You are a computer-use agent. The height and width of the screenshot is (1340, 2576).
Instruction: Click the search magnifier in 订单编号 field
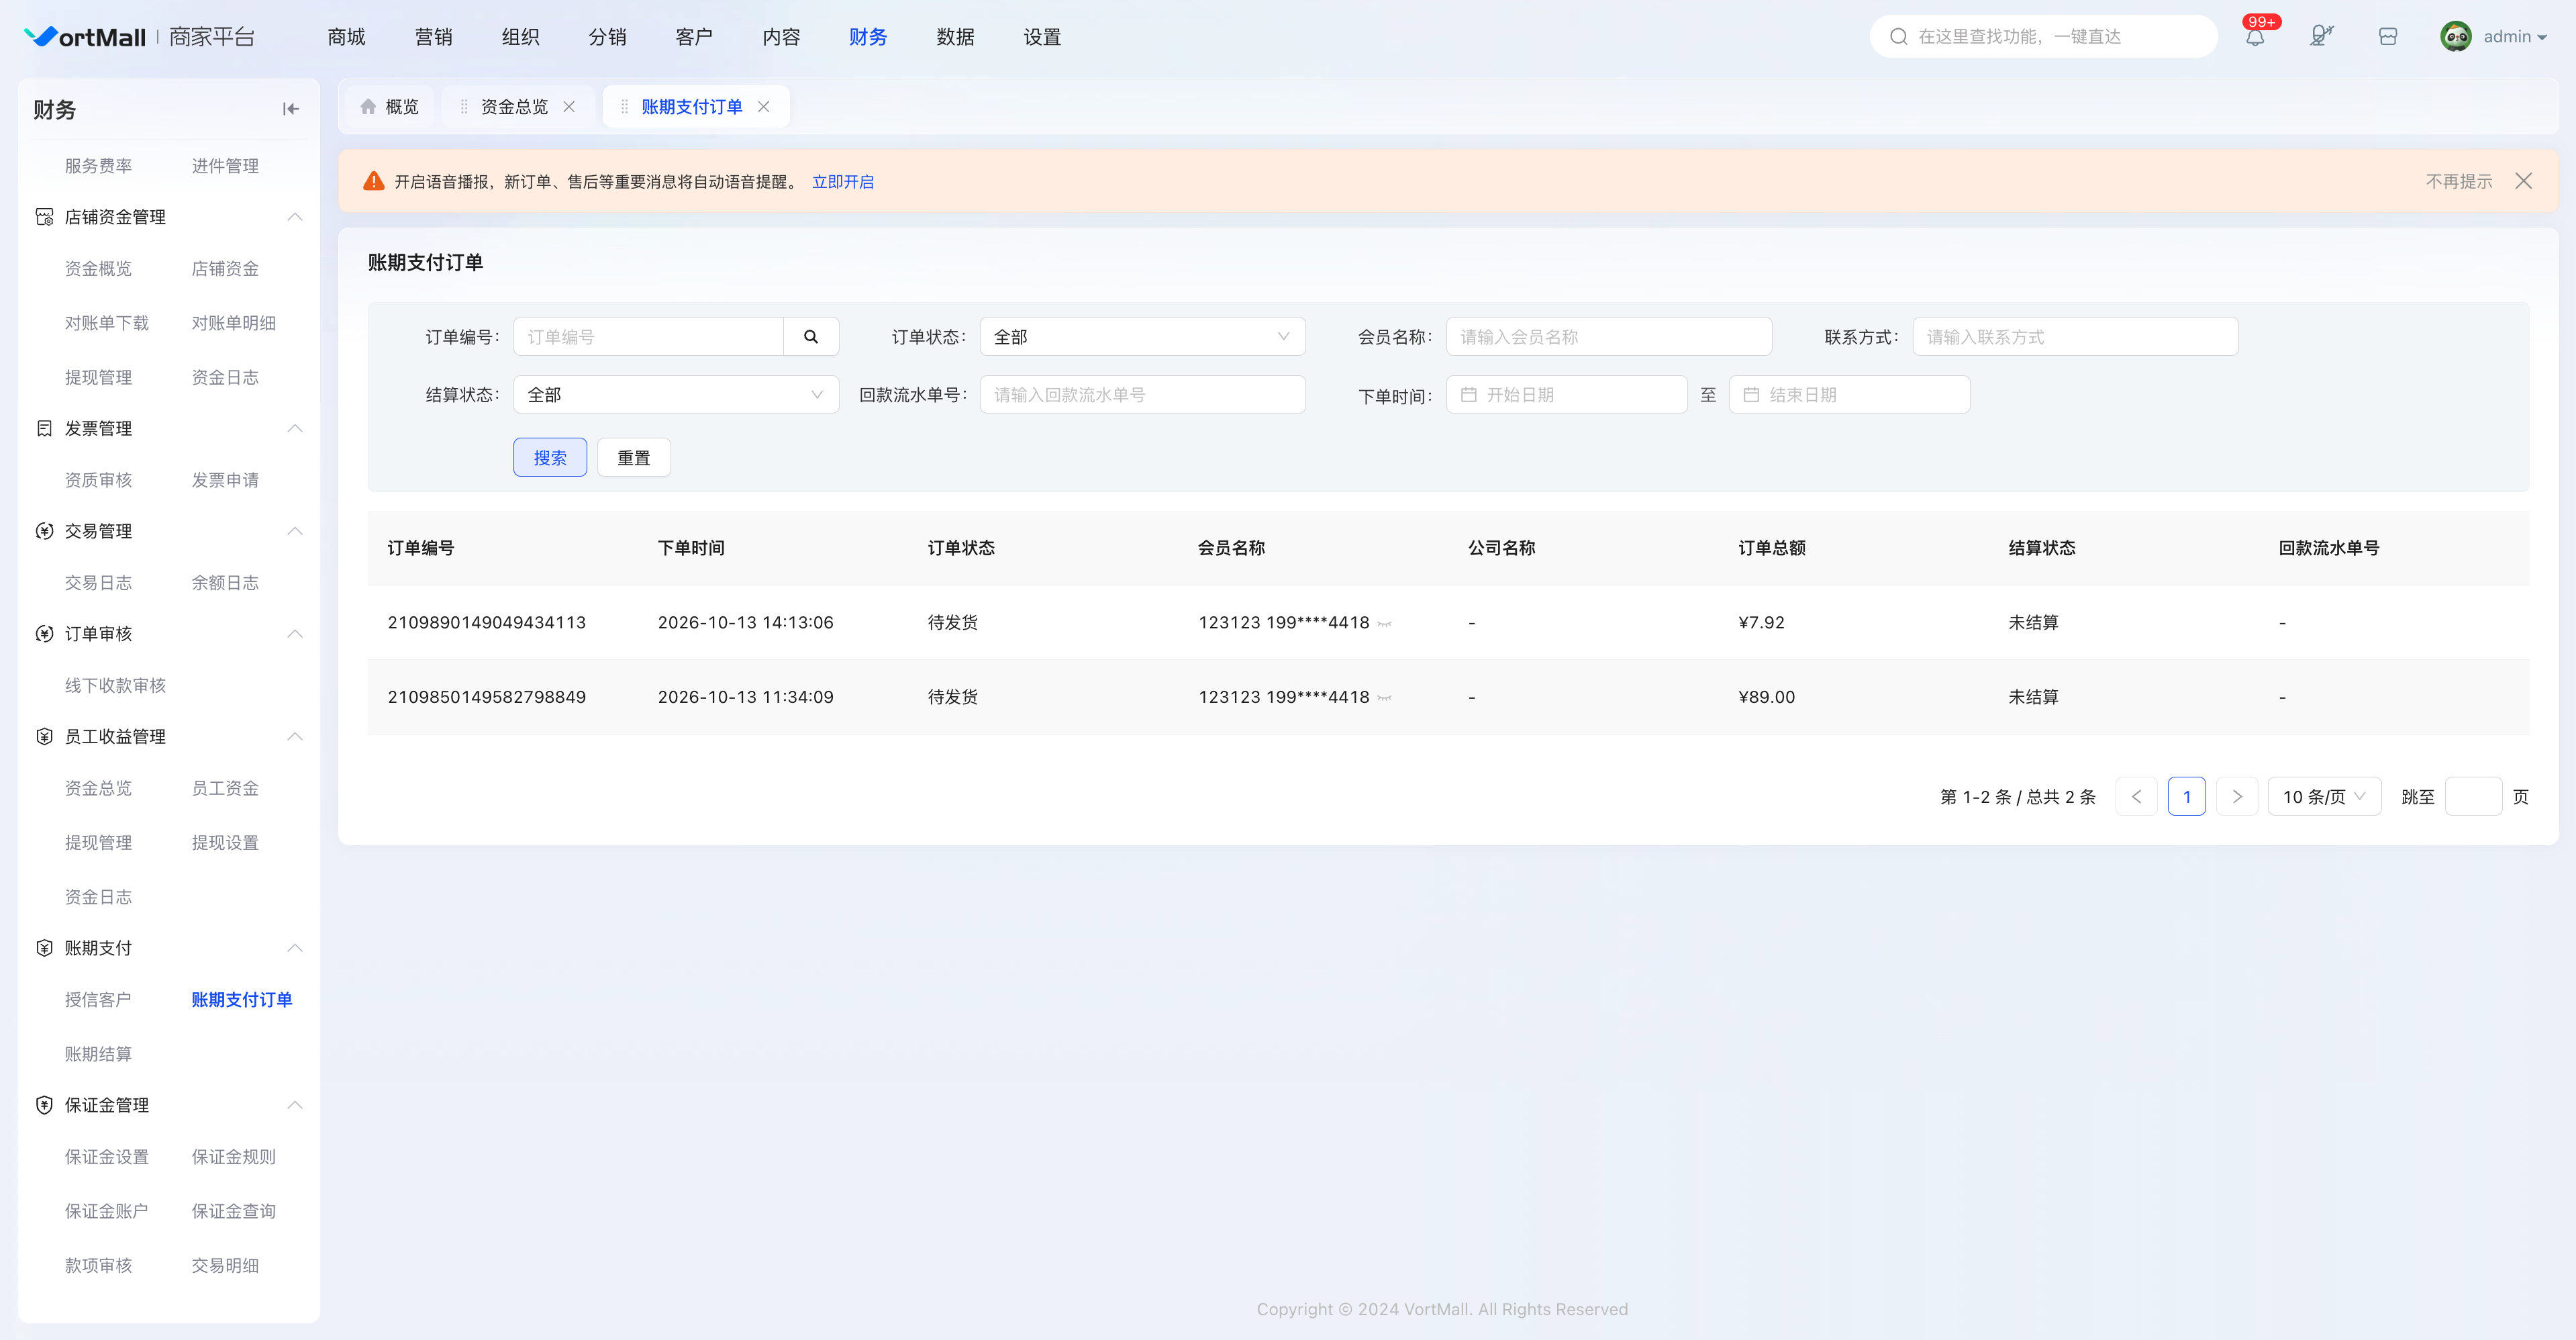coord(811,337)
